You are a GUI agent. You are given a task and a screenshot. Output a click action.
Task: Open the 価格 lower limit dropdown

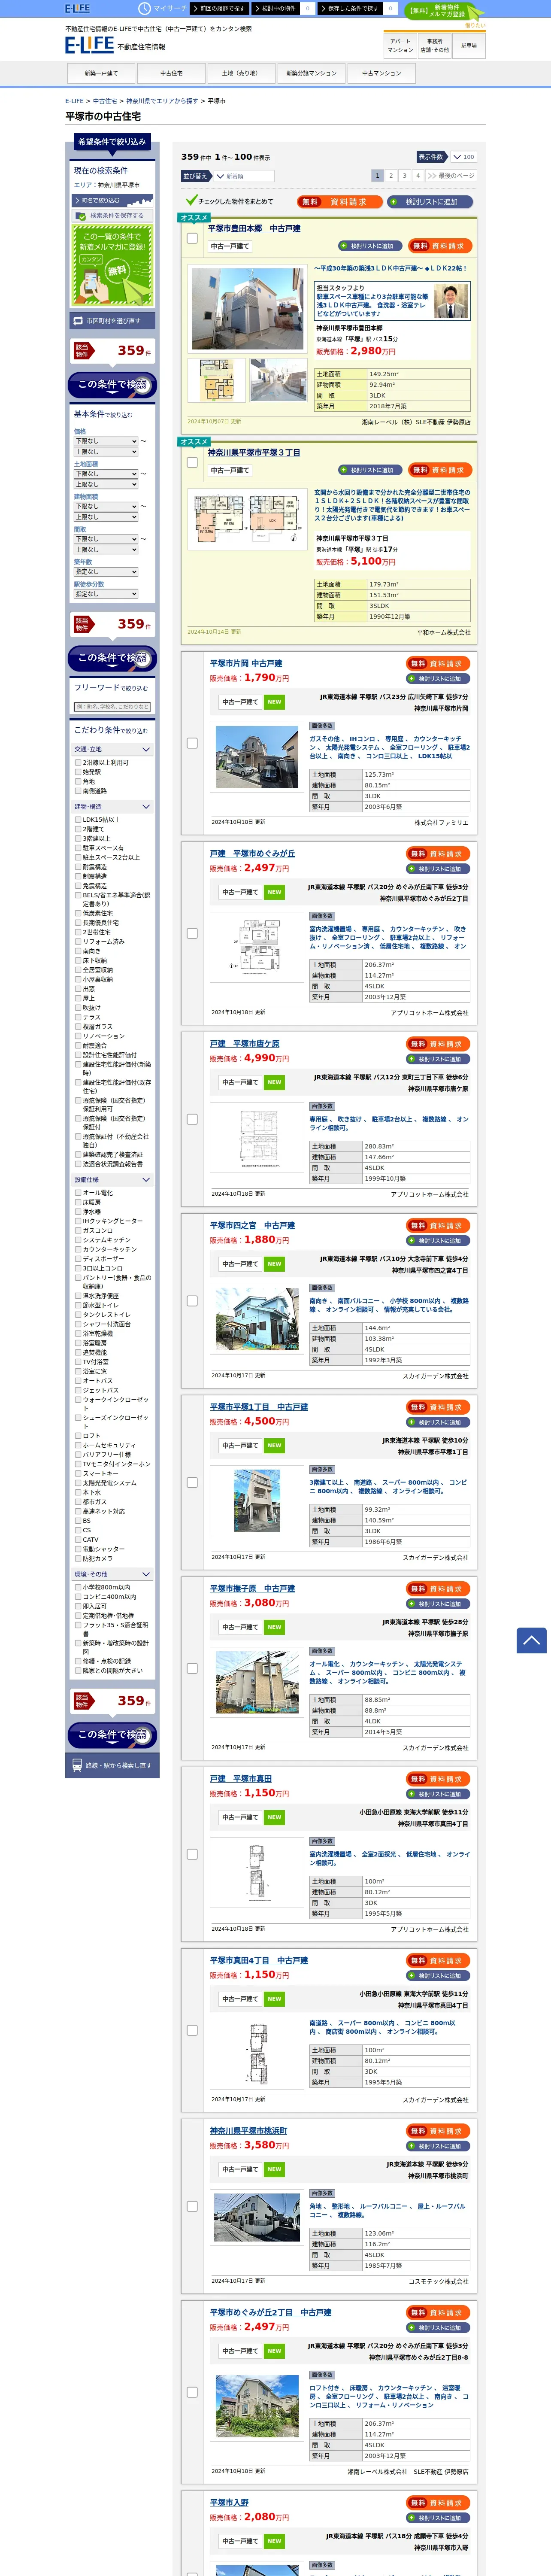[x=106, y=441]
